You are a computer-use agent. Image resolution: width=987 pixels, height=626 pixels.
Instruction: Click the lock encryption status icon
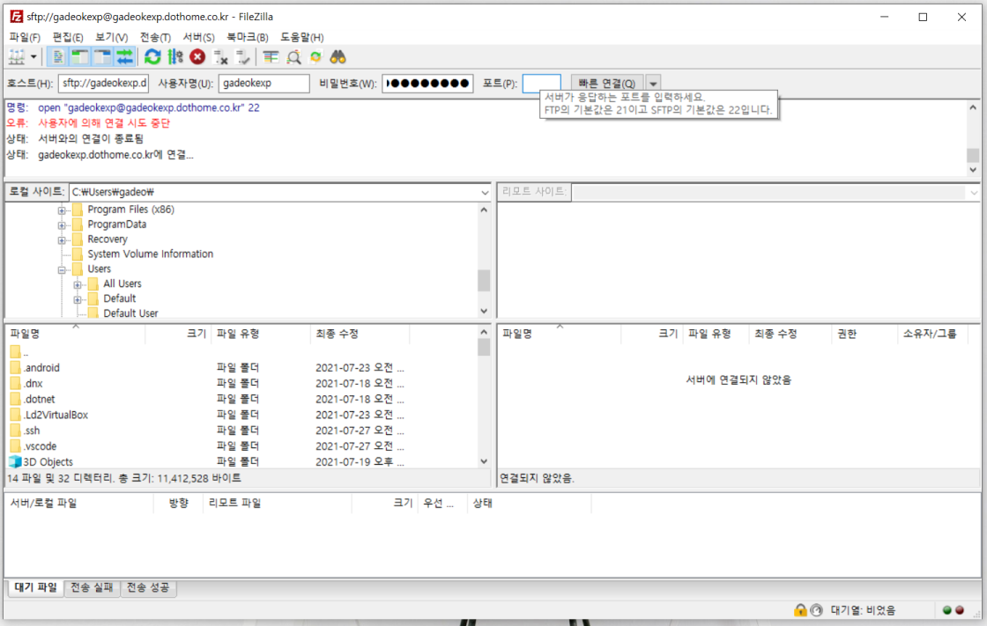(x=800, y=609)
